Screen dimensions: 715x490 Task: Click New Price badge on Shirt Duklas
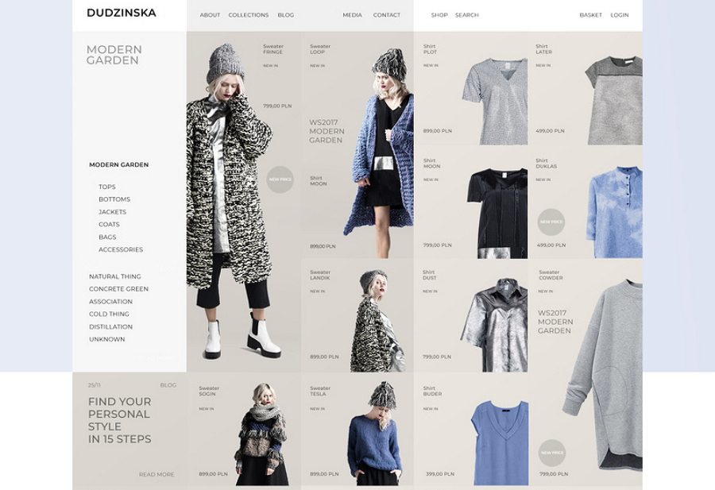click(x=551, y=222)
